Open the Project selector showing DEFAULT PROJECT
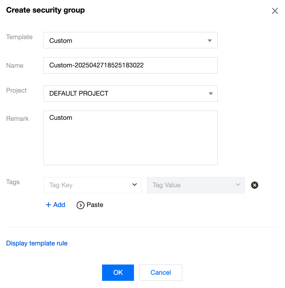The image size is (285, 288). (x=131, y=94)
